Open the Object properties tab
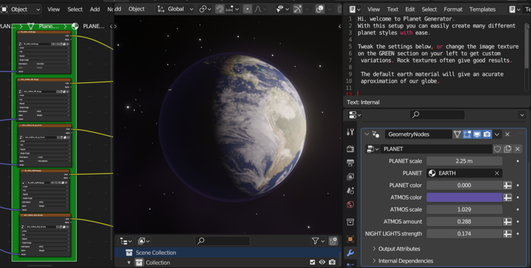Viewport: 531px width, 268px height. 350,239
